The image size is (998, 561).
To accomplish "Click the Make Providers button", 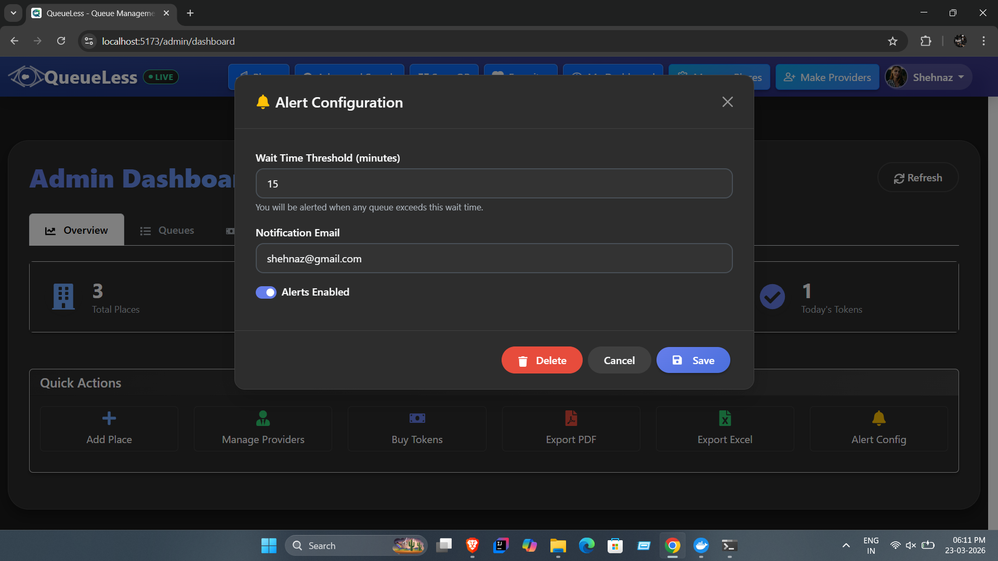I will click(827, 77).
